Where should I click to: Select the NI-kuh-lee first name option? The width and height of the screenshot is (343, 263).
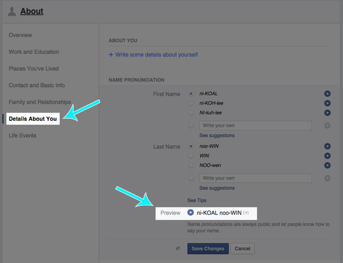(x=191, y=113)
